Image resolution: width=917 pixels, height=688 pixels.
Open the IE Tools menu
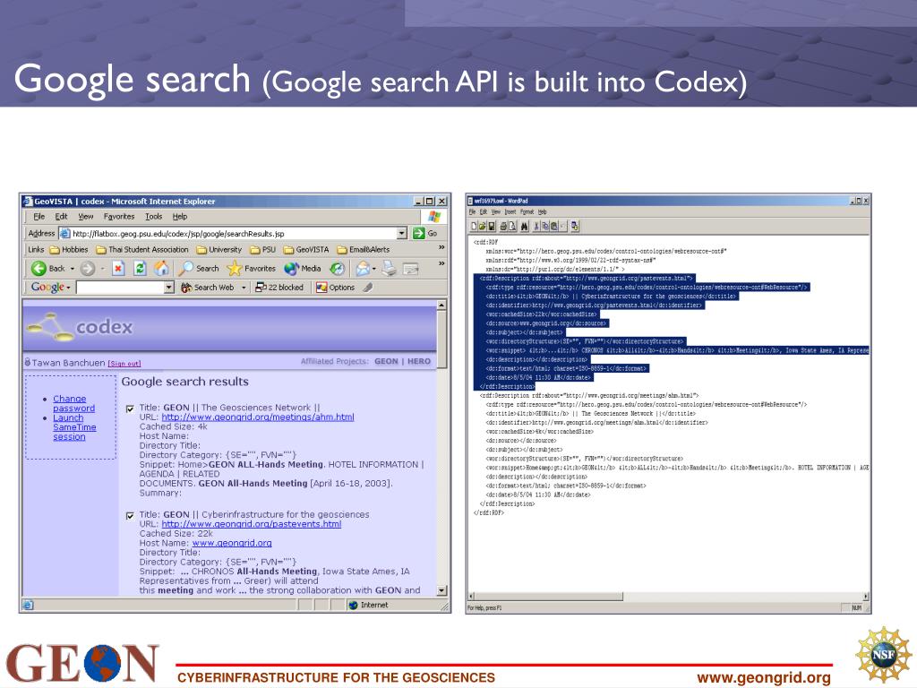tap(154, 217)
